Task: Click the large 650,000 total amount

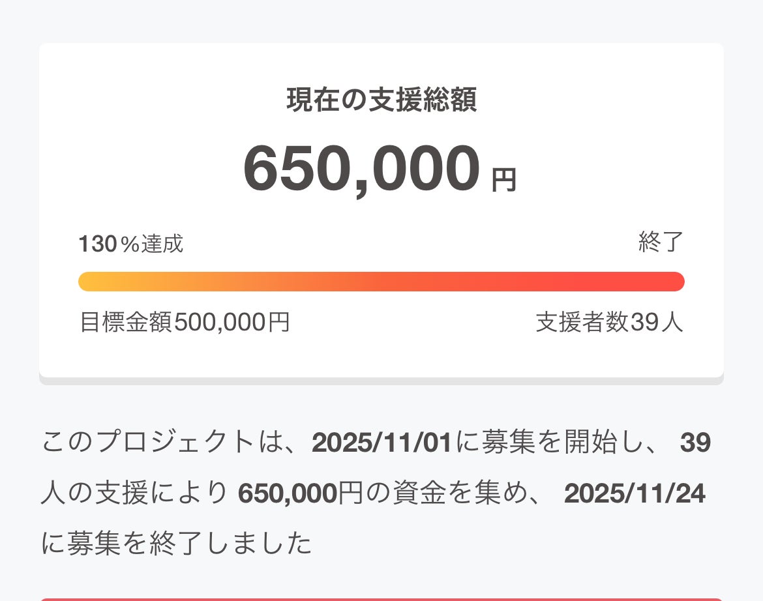Action: point(362,169)
